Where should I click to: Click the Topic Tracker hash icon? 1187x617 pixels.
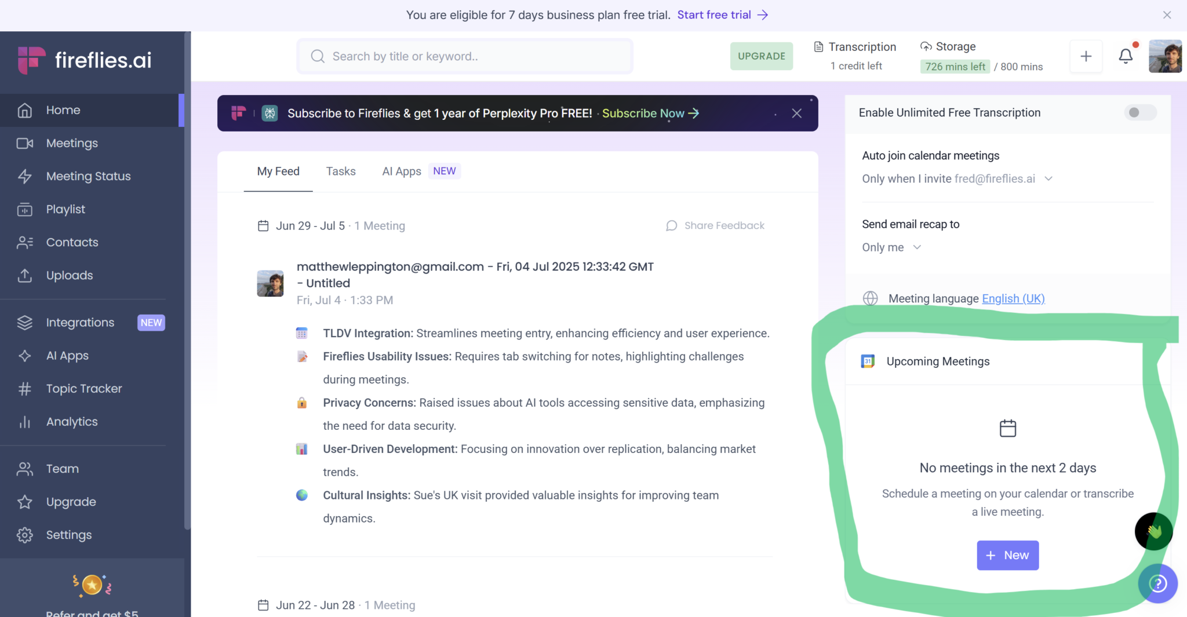(24, 389)
